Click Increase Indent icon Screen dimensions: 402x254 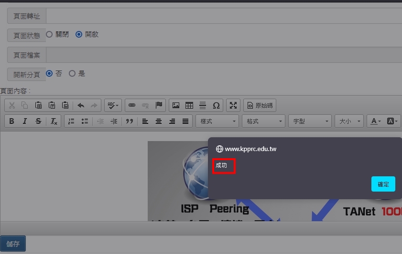(114, 121)
